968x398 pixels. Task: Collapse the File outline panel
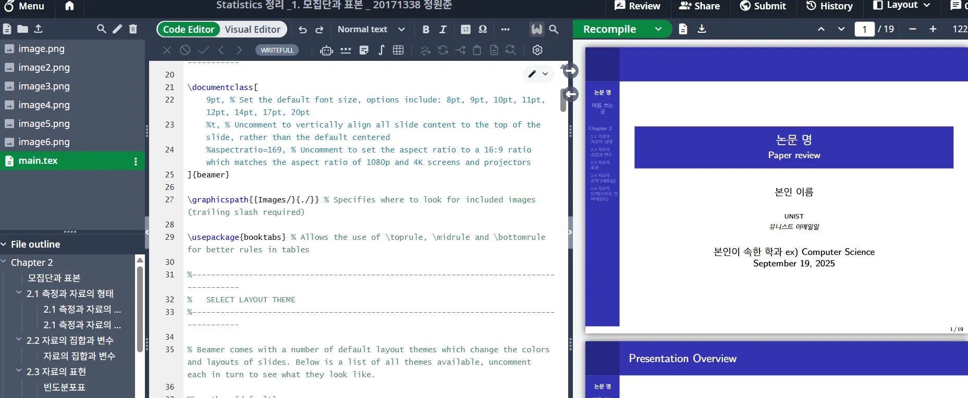[x=4, y=245]
